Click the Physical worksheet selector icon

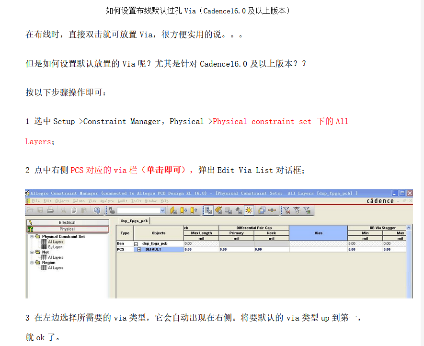point(30,229)
